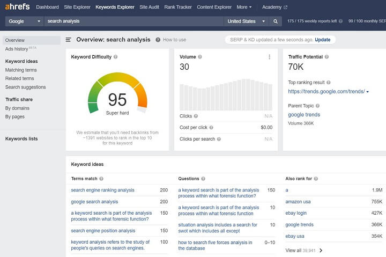The image size is (386, 257).
Task: Open the Dashboard tab
Action: coord(47,7)
